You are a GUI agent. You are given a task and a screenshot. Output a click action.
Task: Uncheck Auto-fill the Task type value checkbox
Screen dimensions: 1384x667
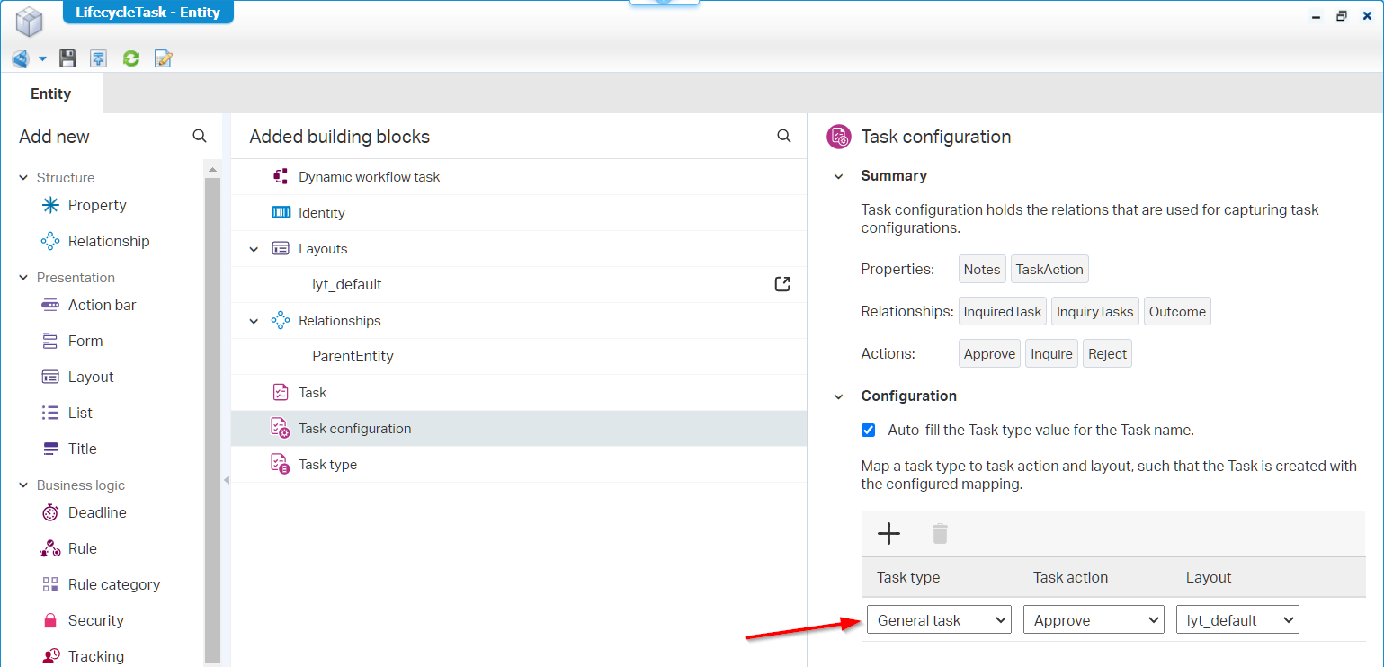pyautogui.click(x=869, y=430)
